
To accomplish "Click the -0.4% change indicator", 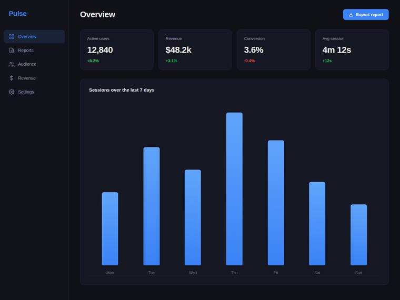I will [249, 61].
